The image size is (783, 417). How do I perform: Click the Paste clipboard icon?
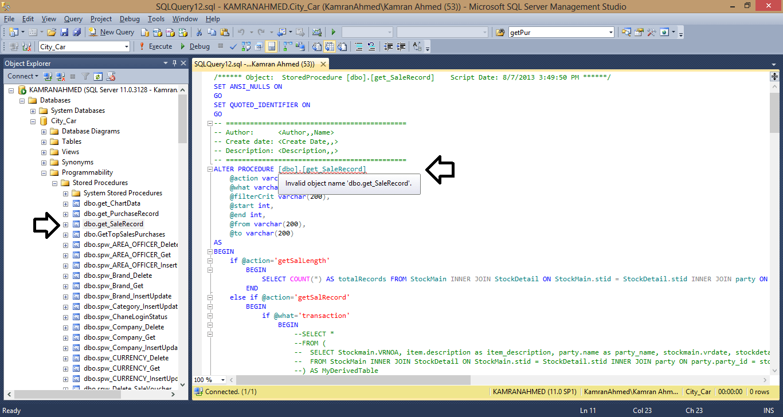click(x=225, y=32)
